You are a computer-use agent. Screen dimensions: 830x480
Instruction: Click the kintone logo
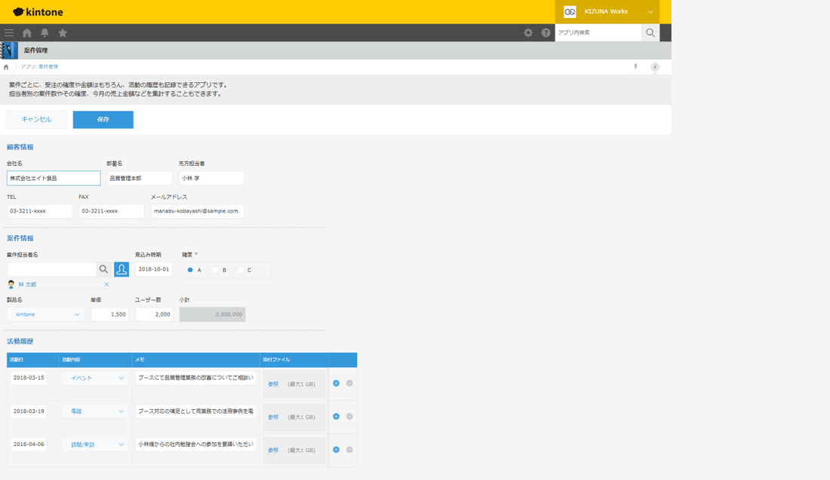38,11
